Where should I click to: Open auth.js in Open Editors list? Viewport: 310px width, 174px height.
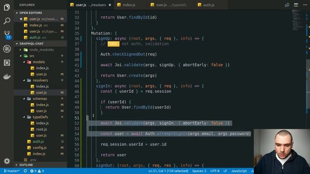pyautogui.click(x=41, y=38)
